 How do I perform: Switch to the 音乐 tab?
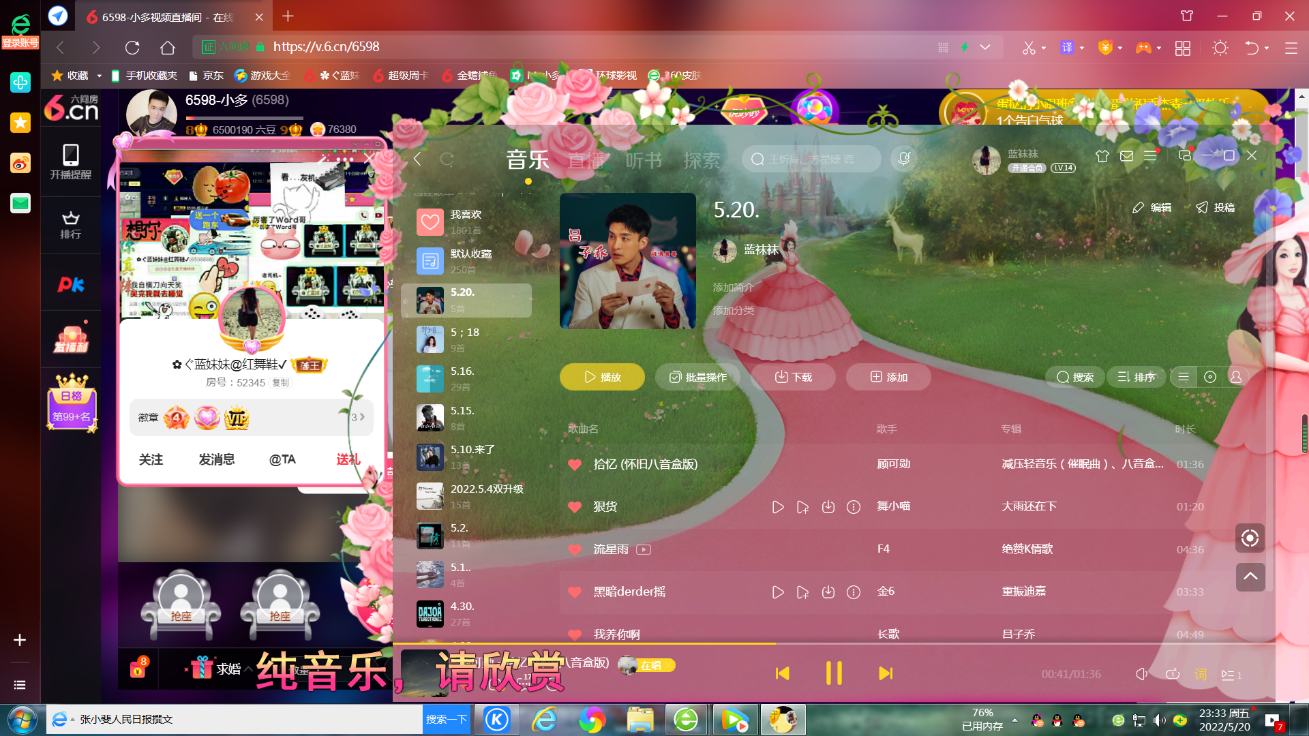pos(528,160)
